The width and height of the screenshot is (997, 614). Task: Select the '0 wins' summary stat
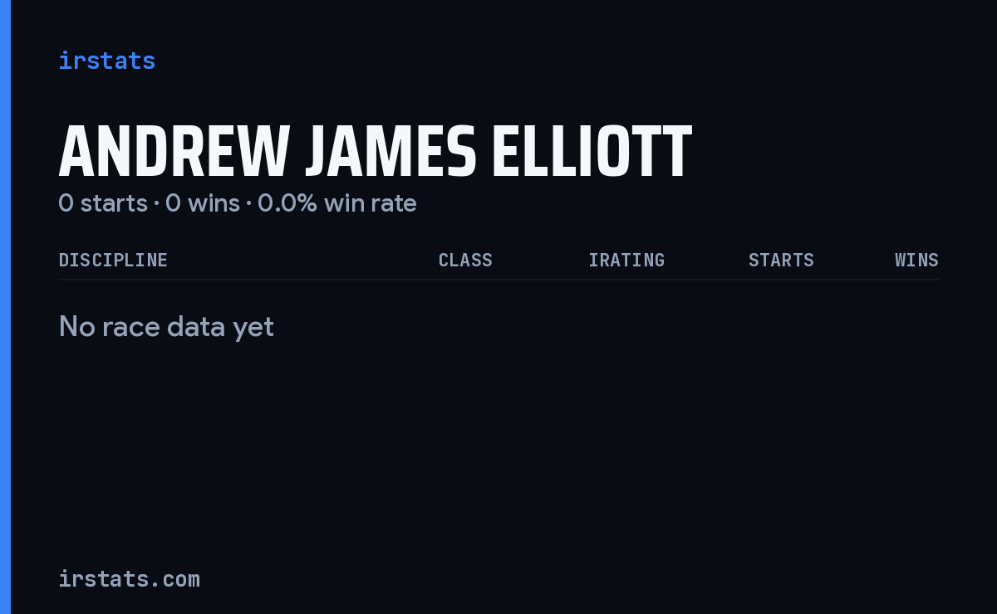[203, 203]
